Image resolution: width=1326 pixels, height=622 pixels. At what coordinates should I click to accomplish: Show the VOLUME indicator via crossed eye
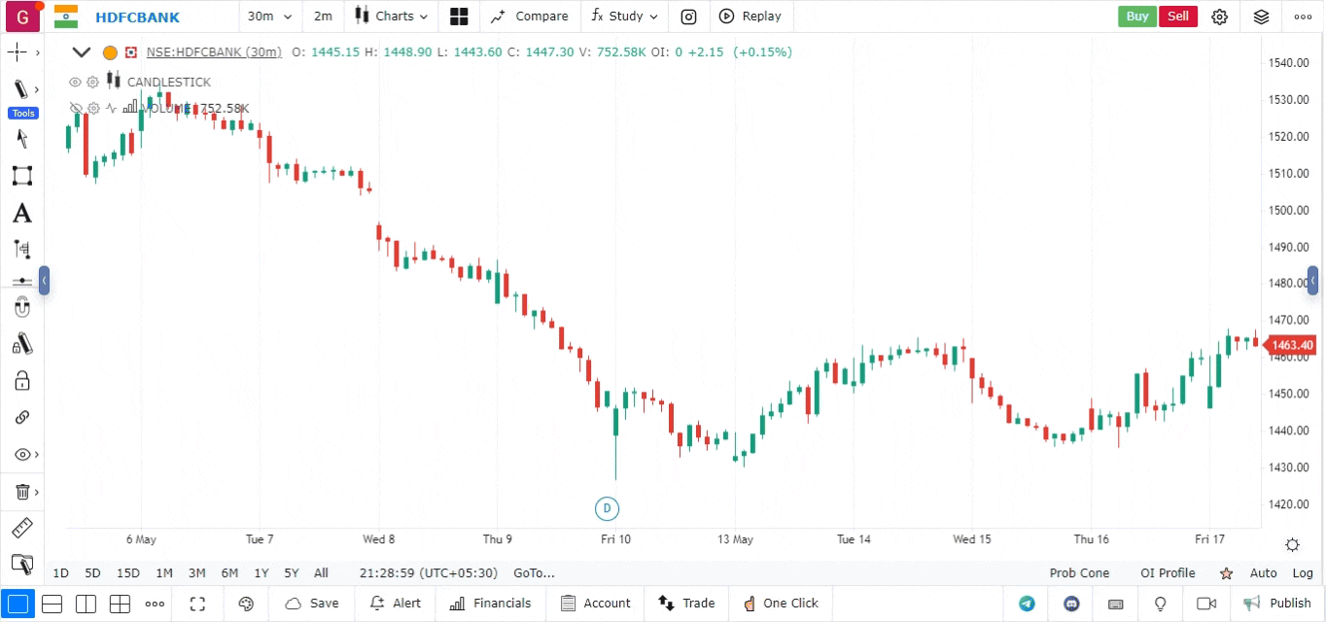[75, 109]
